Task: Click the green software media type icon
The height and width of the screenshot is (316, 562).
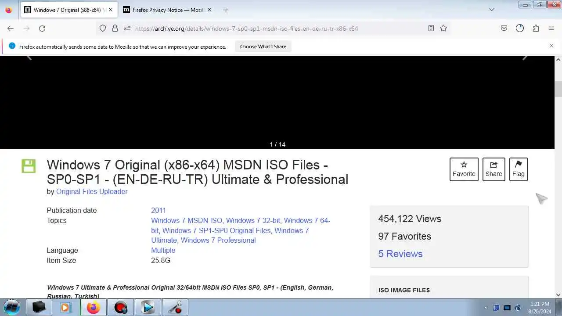Action: 29,166
